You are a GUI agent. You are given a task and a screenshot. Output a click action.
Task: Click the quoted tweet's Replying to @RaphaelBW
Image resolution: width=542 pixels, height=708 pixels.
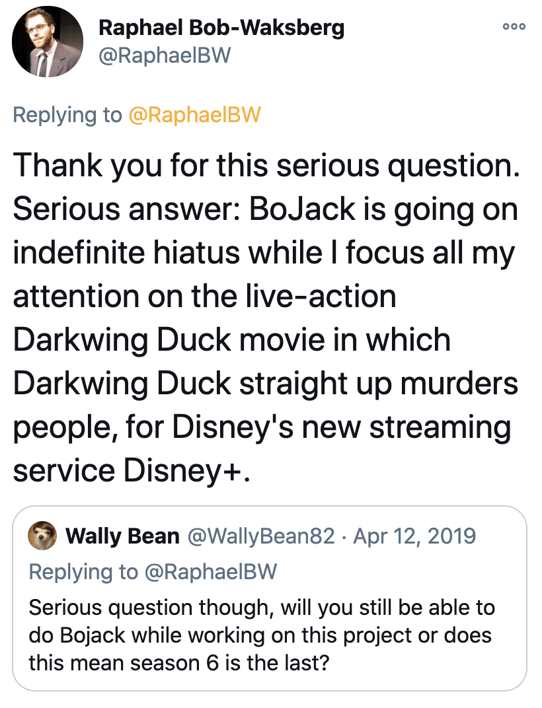(153, 572)
